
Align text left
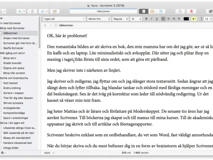coord(163,19)
